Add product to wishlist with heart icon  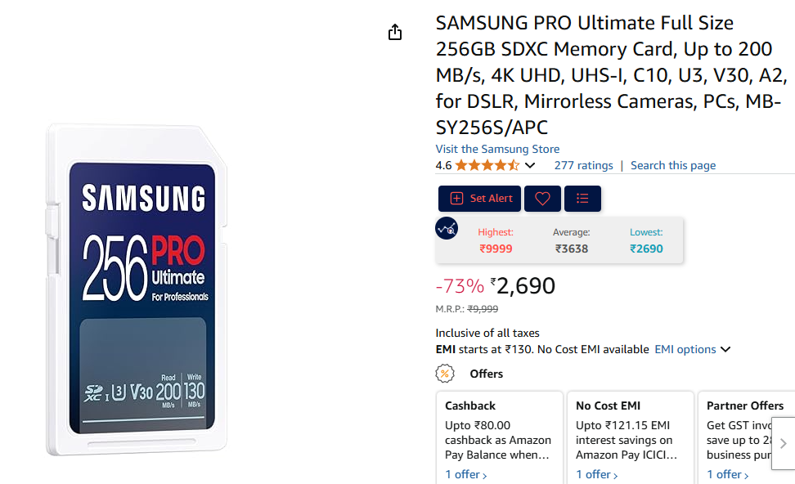[x=542, y=199]
